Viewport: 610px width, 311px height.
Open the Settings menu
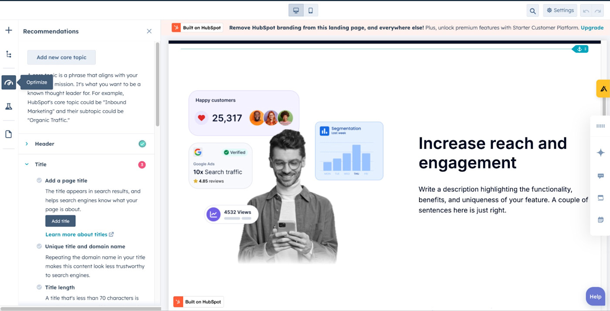560,10
